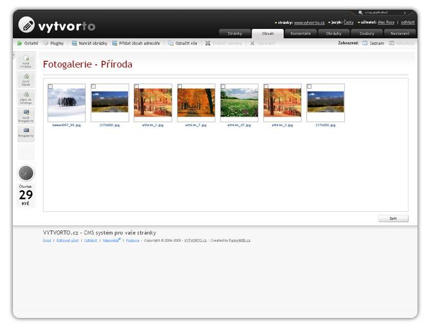
Task: Check the box on the third gallery image
Action: (x=136, y=86)
